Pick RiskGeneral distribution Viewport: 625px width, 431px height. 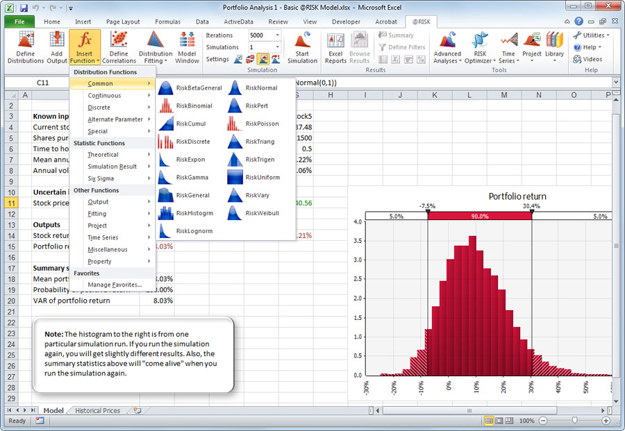(184, 196)
